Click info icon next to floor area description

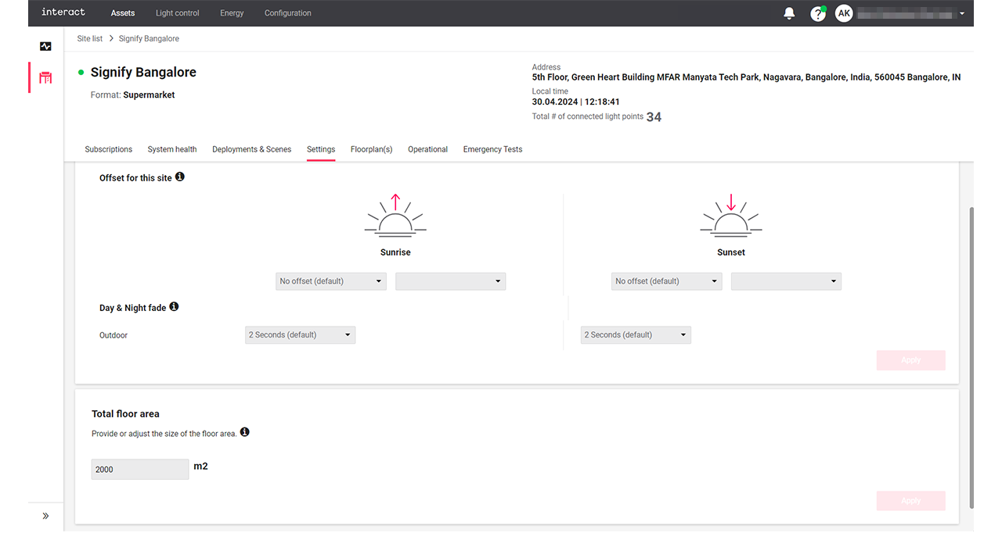245,432
